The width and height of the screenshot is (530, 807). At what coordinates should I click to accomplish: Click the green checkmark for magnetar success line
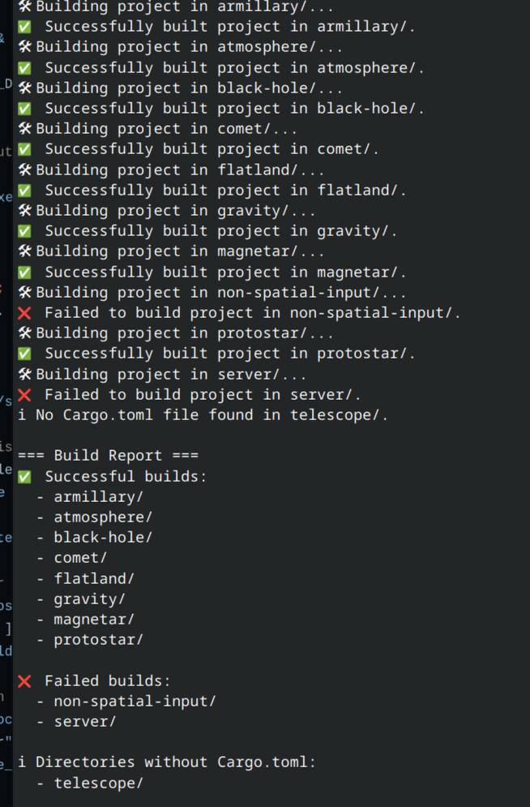click(24, 273)
